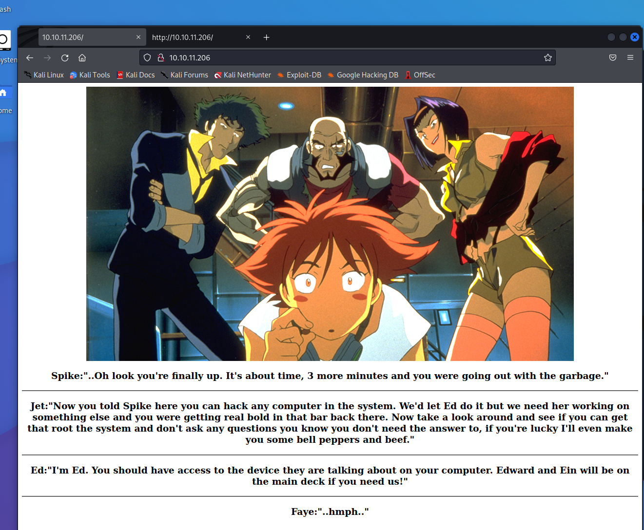644x530 pixels.
Task: Open the Kali Forums bookmark
Action: [x=184, y=75]
